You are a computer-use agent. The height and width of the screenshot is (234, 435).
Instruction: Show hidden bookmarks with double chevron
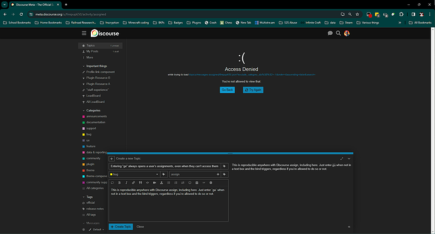pyautogui.click(x=400, y=23)
